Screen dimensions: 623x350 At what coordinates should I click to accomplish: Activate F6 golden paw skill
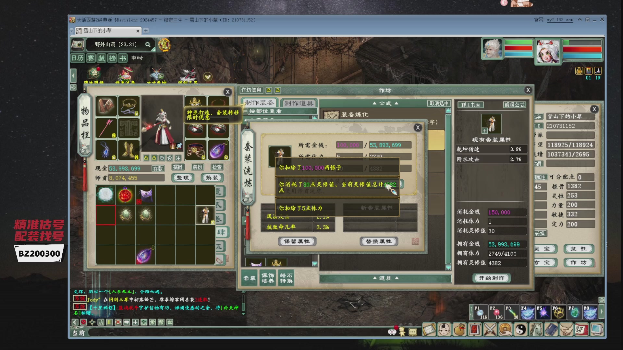pyautogui.click(x=559, y=312)
